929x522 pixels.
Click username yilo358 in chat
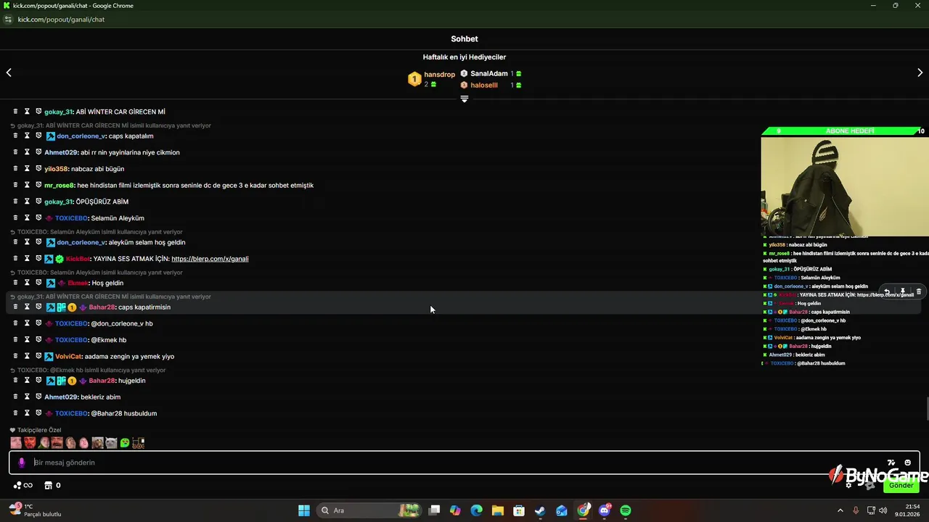pos(56,169)
